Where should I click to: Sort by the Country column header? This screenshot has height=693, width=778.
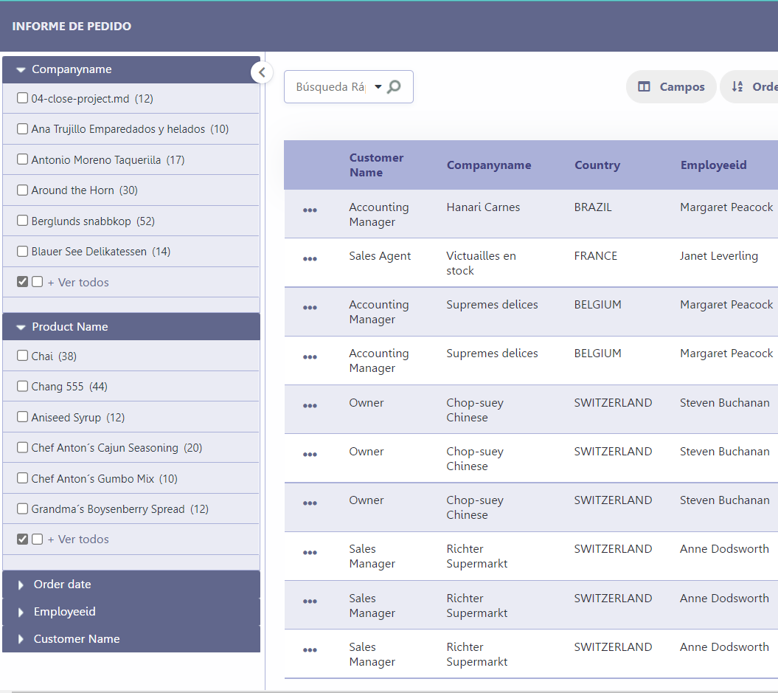coord(597,165)
